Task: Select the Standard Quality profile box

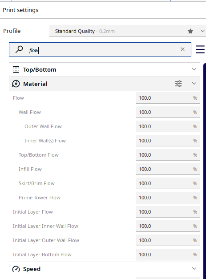Action: click(128, 31)
